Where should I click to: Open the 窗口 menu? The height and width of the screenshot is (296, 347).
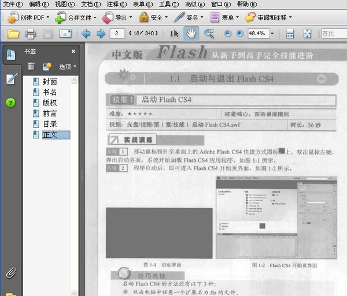221,4
